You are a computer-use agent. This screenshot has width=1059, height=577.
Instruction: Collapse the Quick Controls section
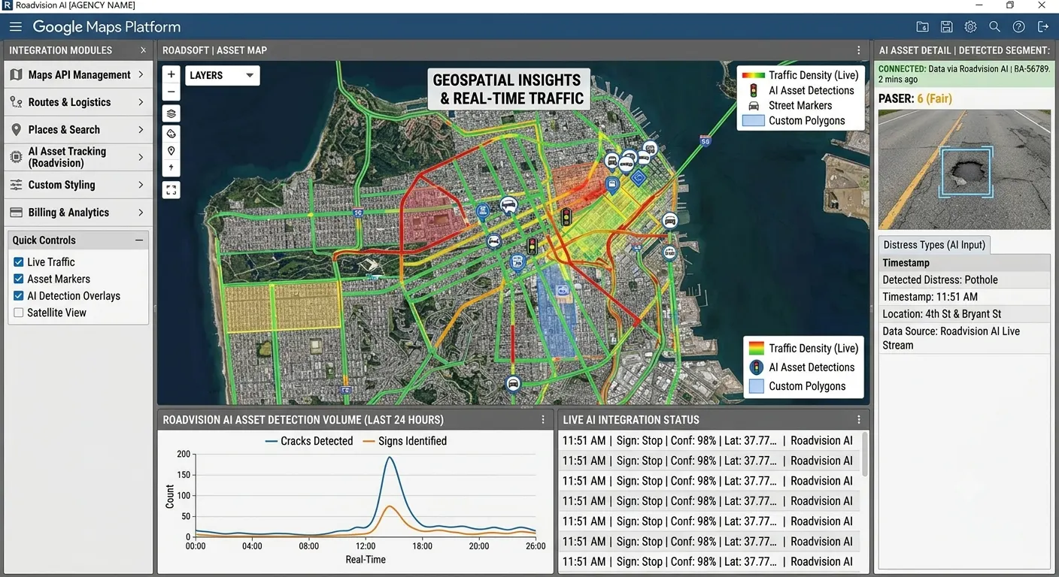click(139, 240)
